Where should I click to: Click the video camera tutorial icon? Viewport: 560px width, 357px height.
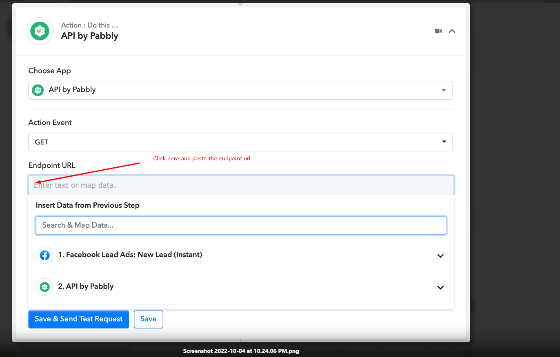point(438,31)
